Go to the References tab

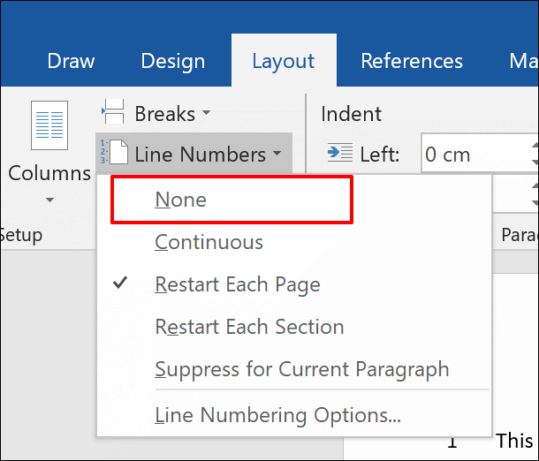coord(412,61)
